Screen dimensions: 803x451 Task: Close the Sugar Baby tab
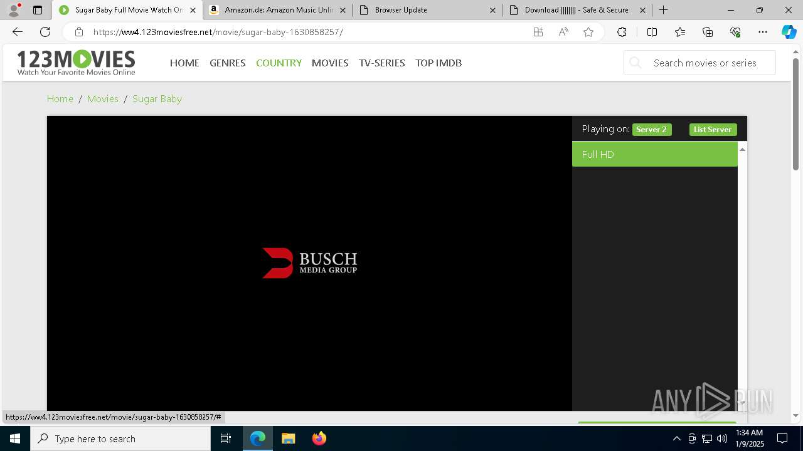tap(193, 10)
